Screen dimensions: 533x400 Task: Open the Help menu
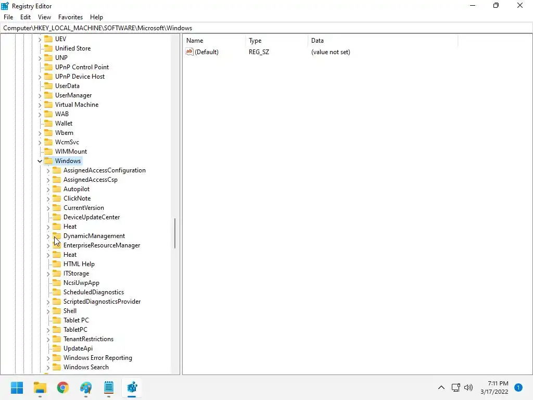pos(96,17)
